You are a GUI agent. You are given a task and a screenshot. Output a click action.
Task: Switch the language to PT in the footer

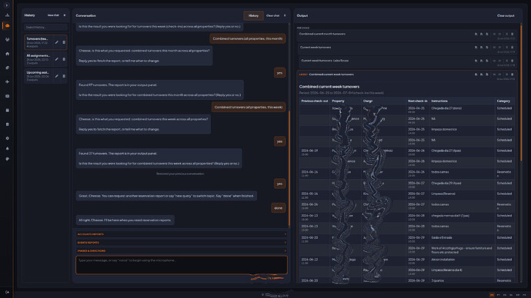click(498, 295)
